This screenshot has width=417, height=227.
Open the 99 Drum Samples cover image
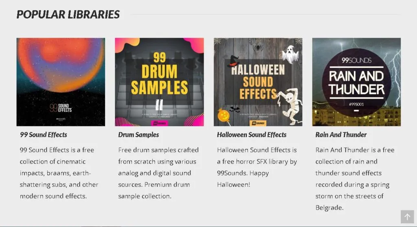pyautogui.click(x=159, y=82)
